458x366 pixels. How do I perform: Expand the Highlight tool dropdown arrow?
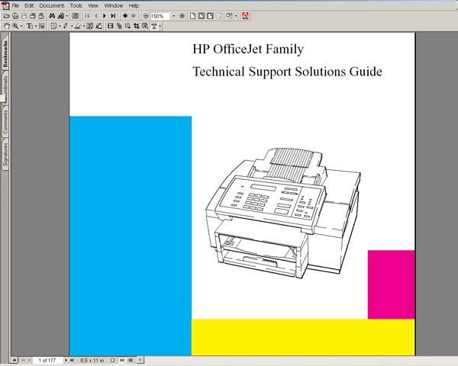tap(83, 26)
